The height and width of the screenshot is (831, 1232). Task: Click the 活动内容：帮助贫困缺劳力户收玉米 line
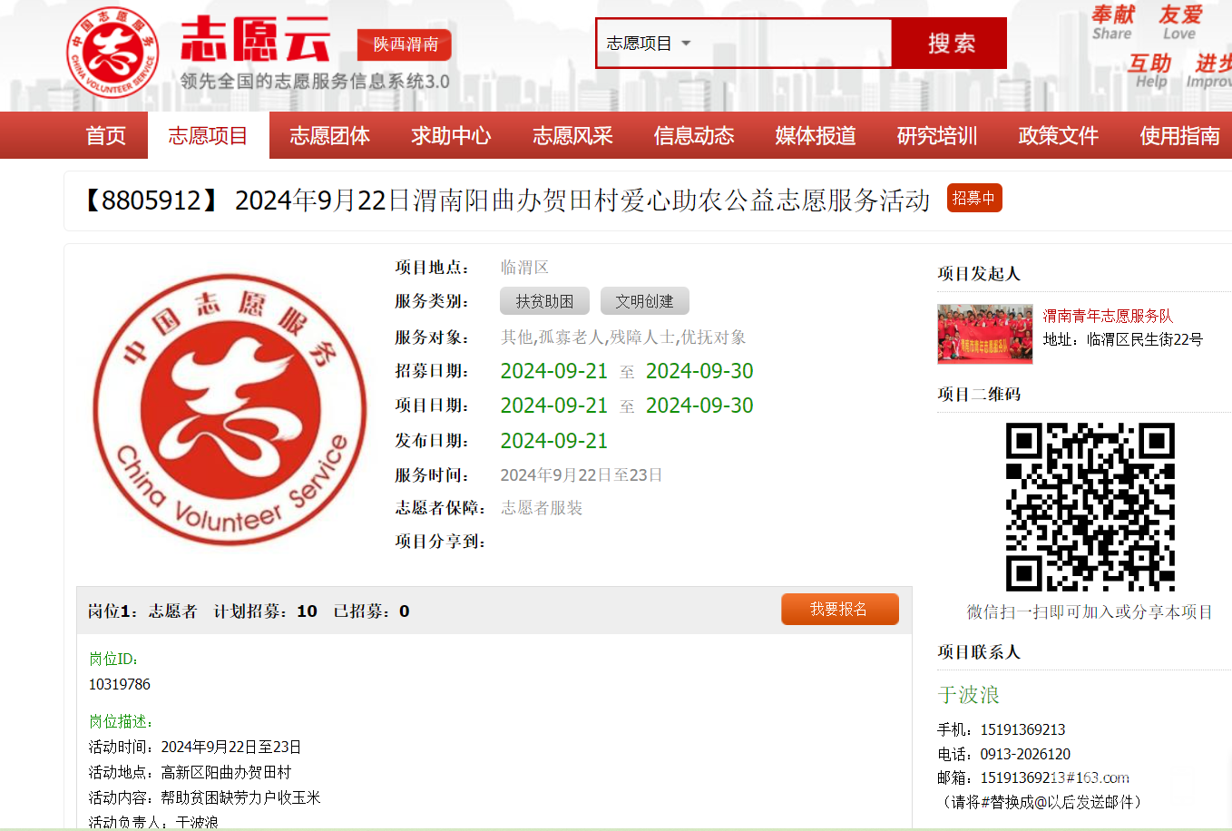pyautogui.click(x=204, y=797)
